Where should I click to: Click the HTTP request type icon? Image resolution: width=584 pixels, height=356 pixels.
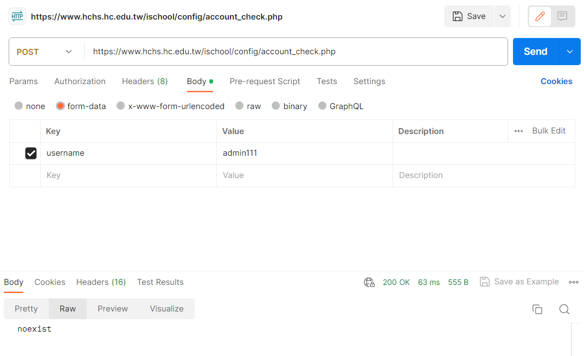[x=17, y=16]
